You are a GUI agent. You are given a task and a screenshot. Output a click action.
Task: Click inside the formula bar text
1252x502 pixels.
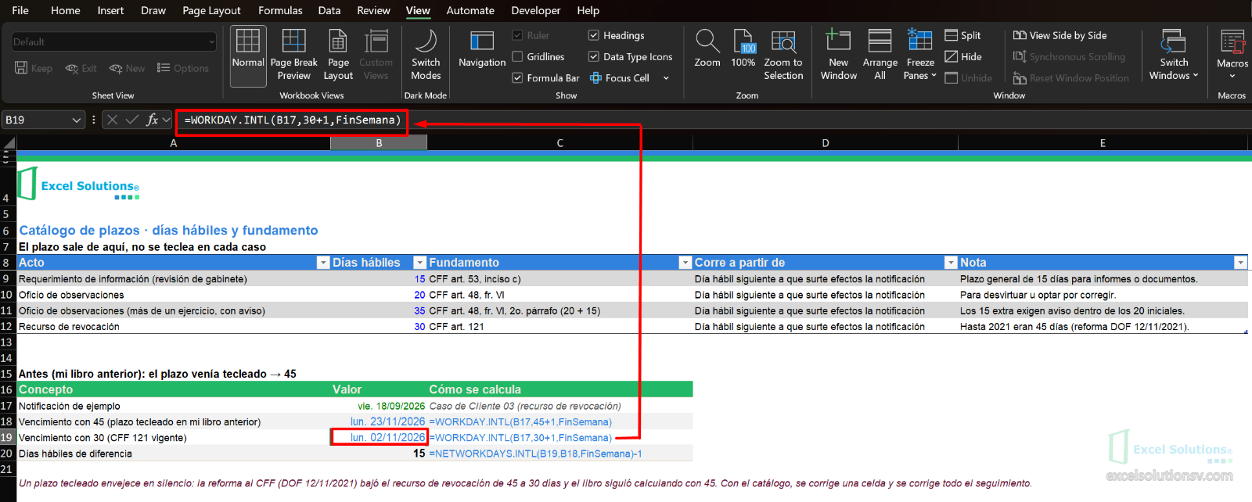tap(293, 120)
